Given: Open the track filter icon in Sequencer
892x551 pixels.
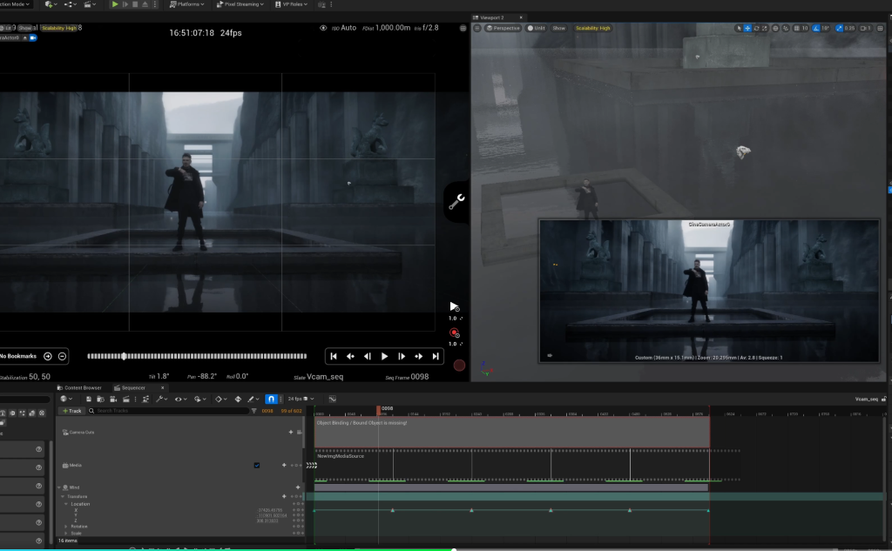Looking at the screenshot, I should 253,411.
